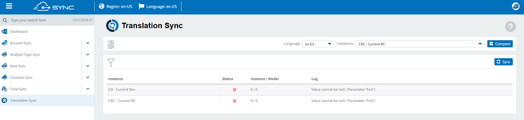Click the globe Region icon
524x120 pixels.
[x=102, y=6]
